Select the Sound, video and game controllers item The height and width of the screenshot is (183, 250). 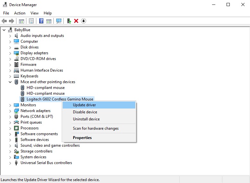click(x=50, y=145)
